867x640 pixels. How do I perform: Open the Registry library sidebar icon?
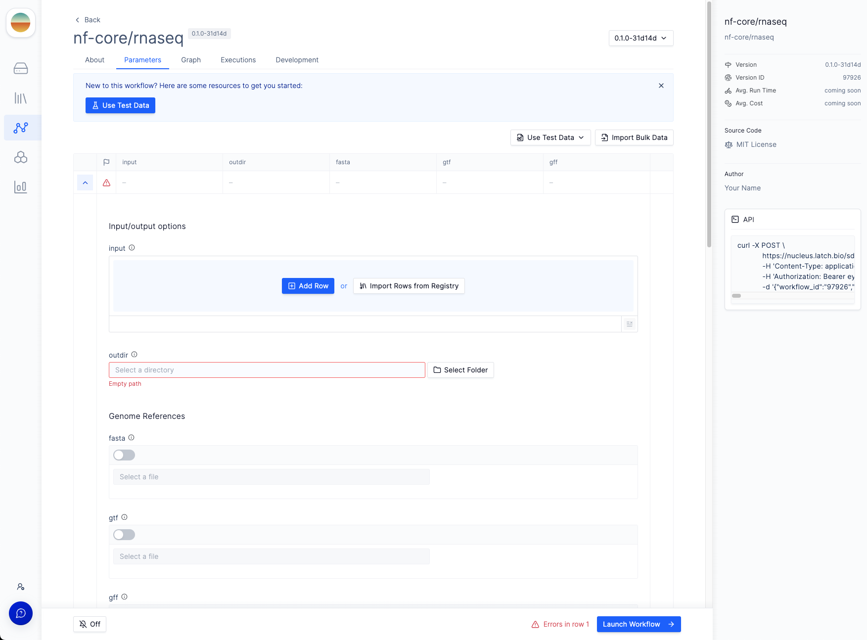[x=21, y=98]
